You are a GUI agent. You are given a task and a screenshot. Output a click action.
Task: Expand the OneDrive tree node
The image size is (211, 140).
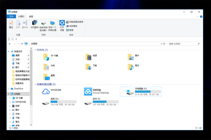[x=9, y=89]
